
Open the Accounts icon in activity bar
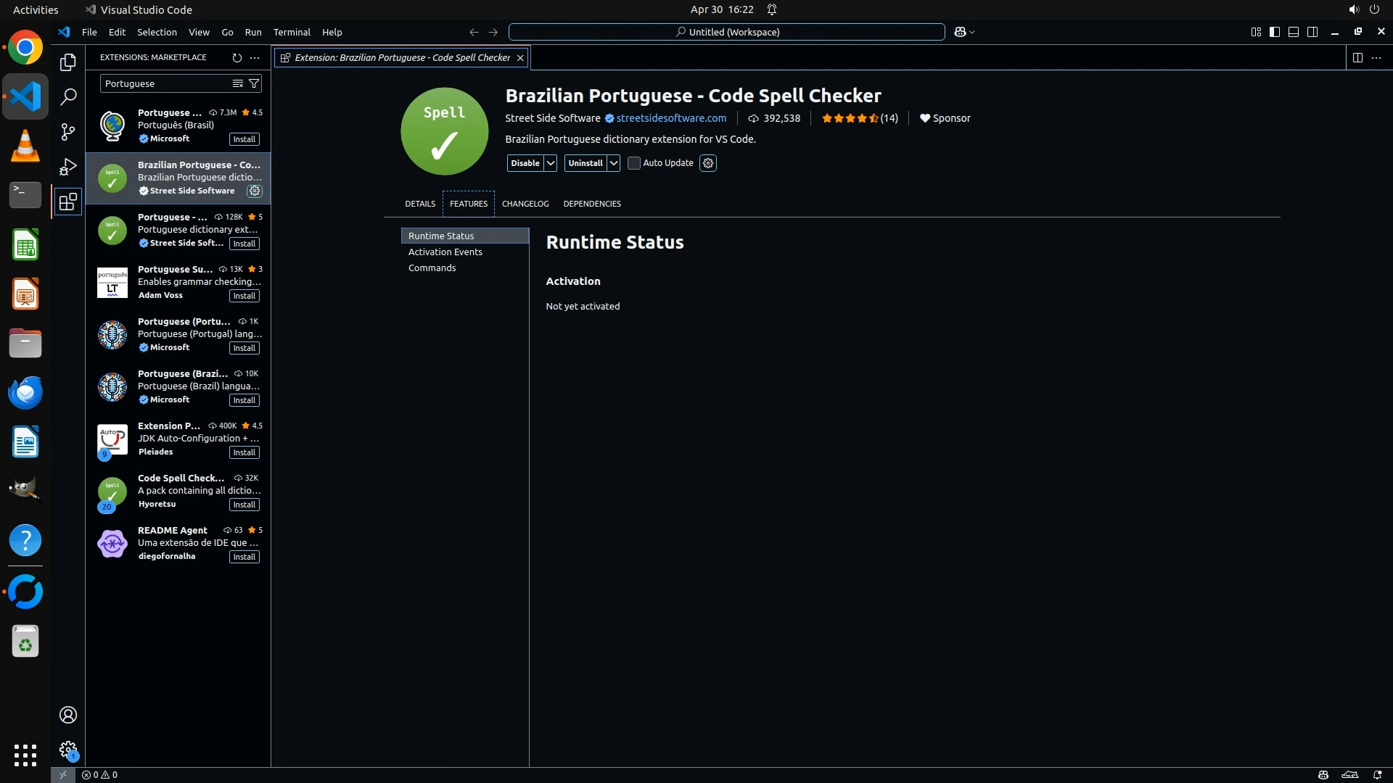68,715
